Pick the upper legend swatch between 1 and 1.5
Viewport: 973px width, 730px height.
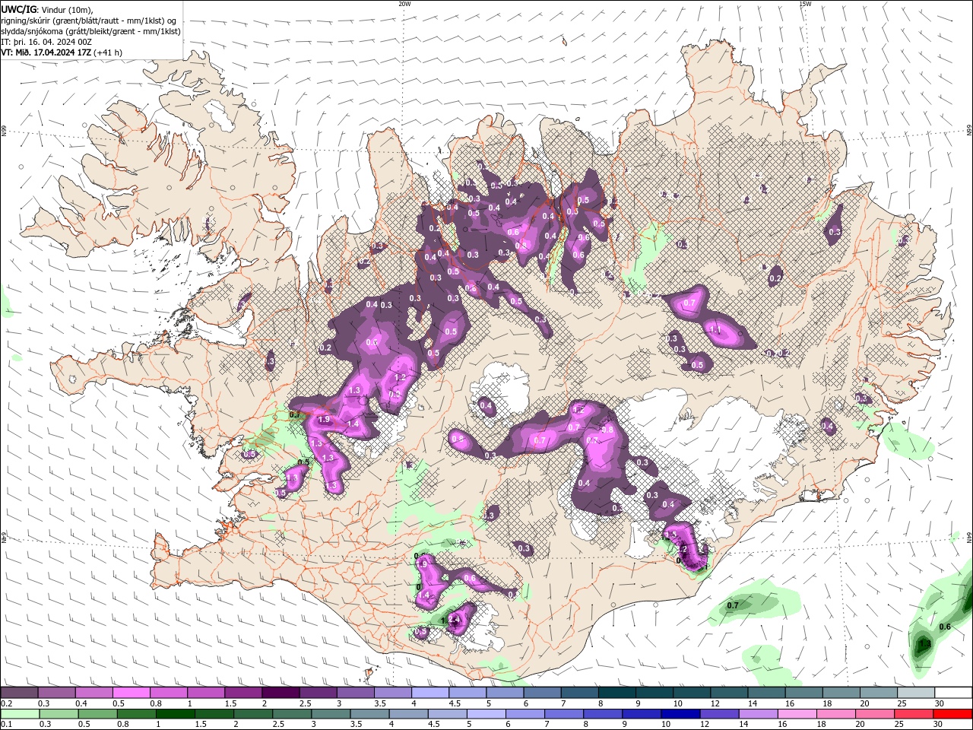[206, 693]
